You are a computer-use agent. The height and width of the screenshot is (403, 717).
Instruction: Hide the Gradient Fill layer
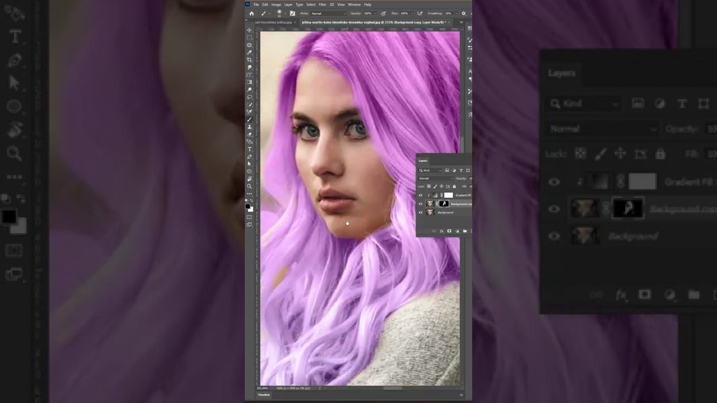pos(421,195)
